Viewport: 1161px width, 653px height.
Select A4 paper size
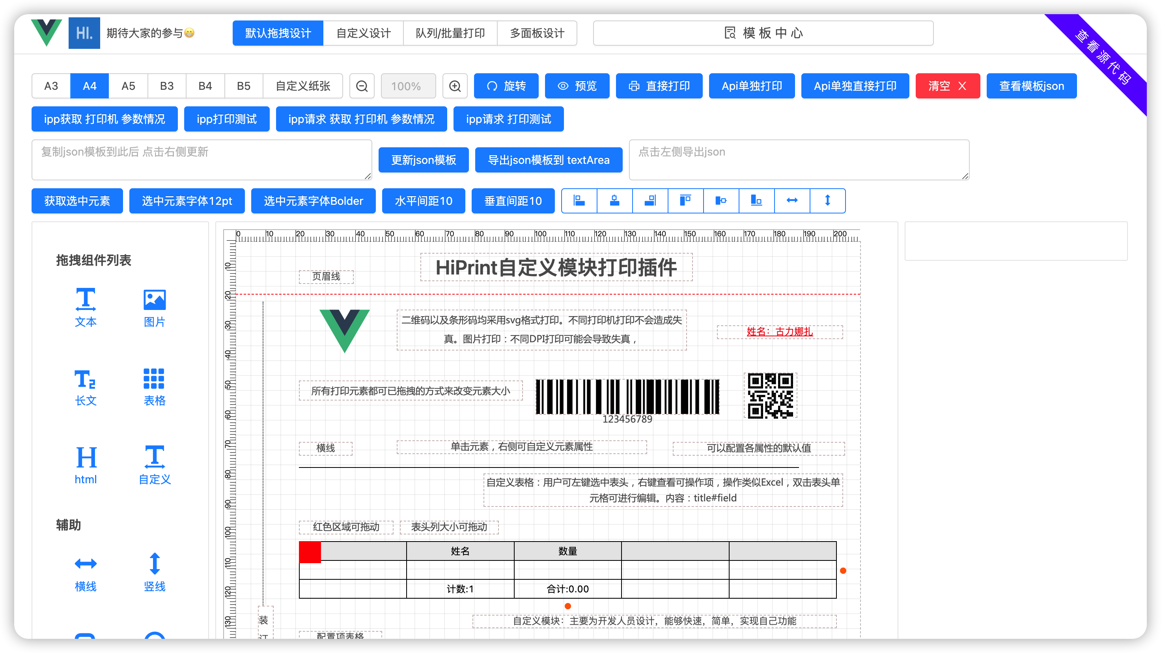tap(90, 86)
